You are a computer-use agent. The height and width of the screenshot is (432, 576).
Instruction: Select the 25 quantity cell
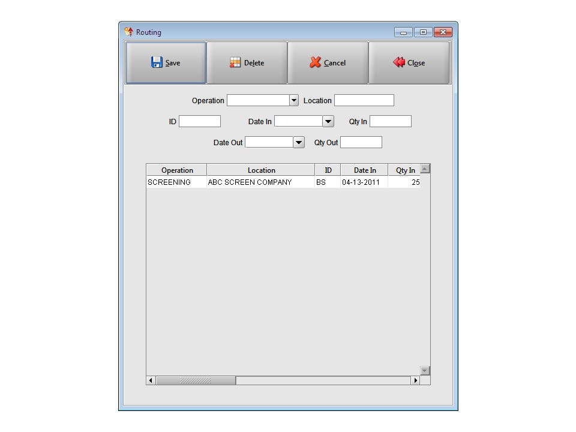(404, 182)
